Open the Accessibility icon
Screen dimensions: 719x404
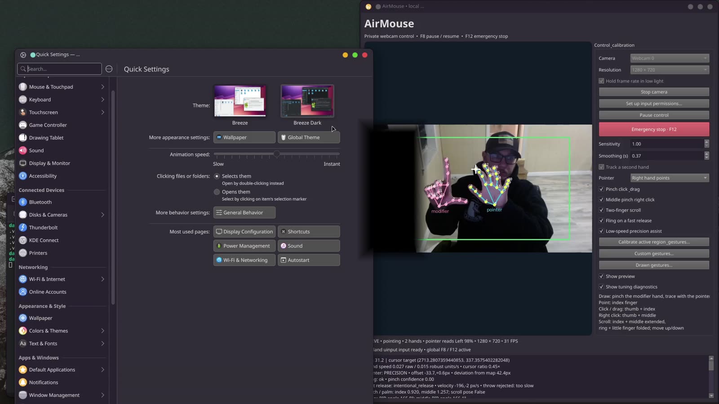(x=23, y=176)
